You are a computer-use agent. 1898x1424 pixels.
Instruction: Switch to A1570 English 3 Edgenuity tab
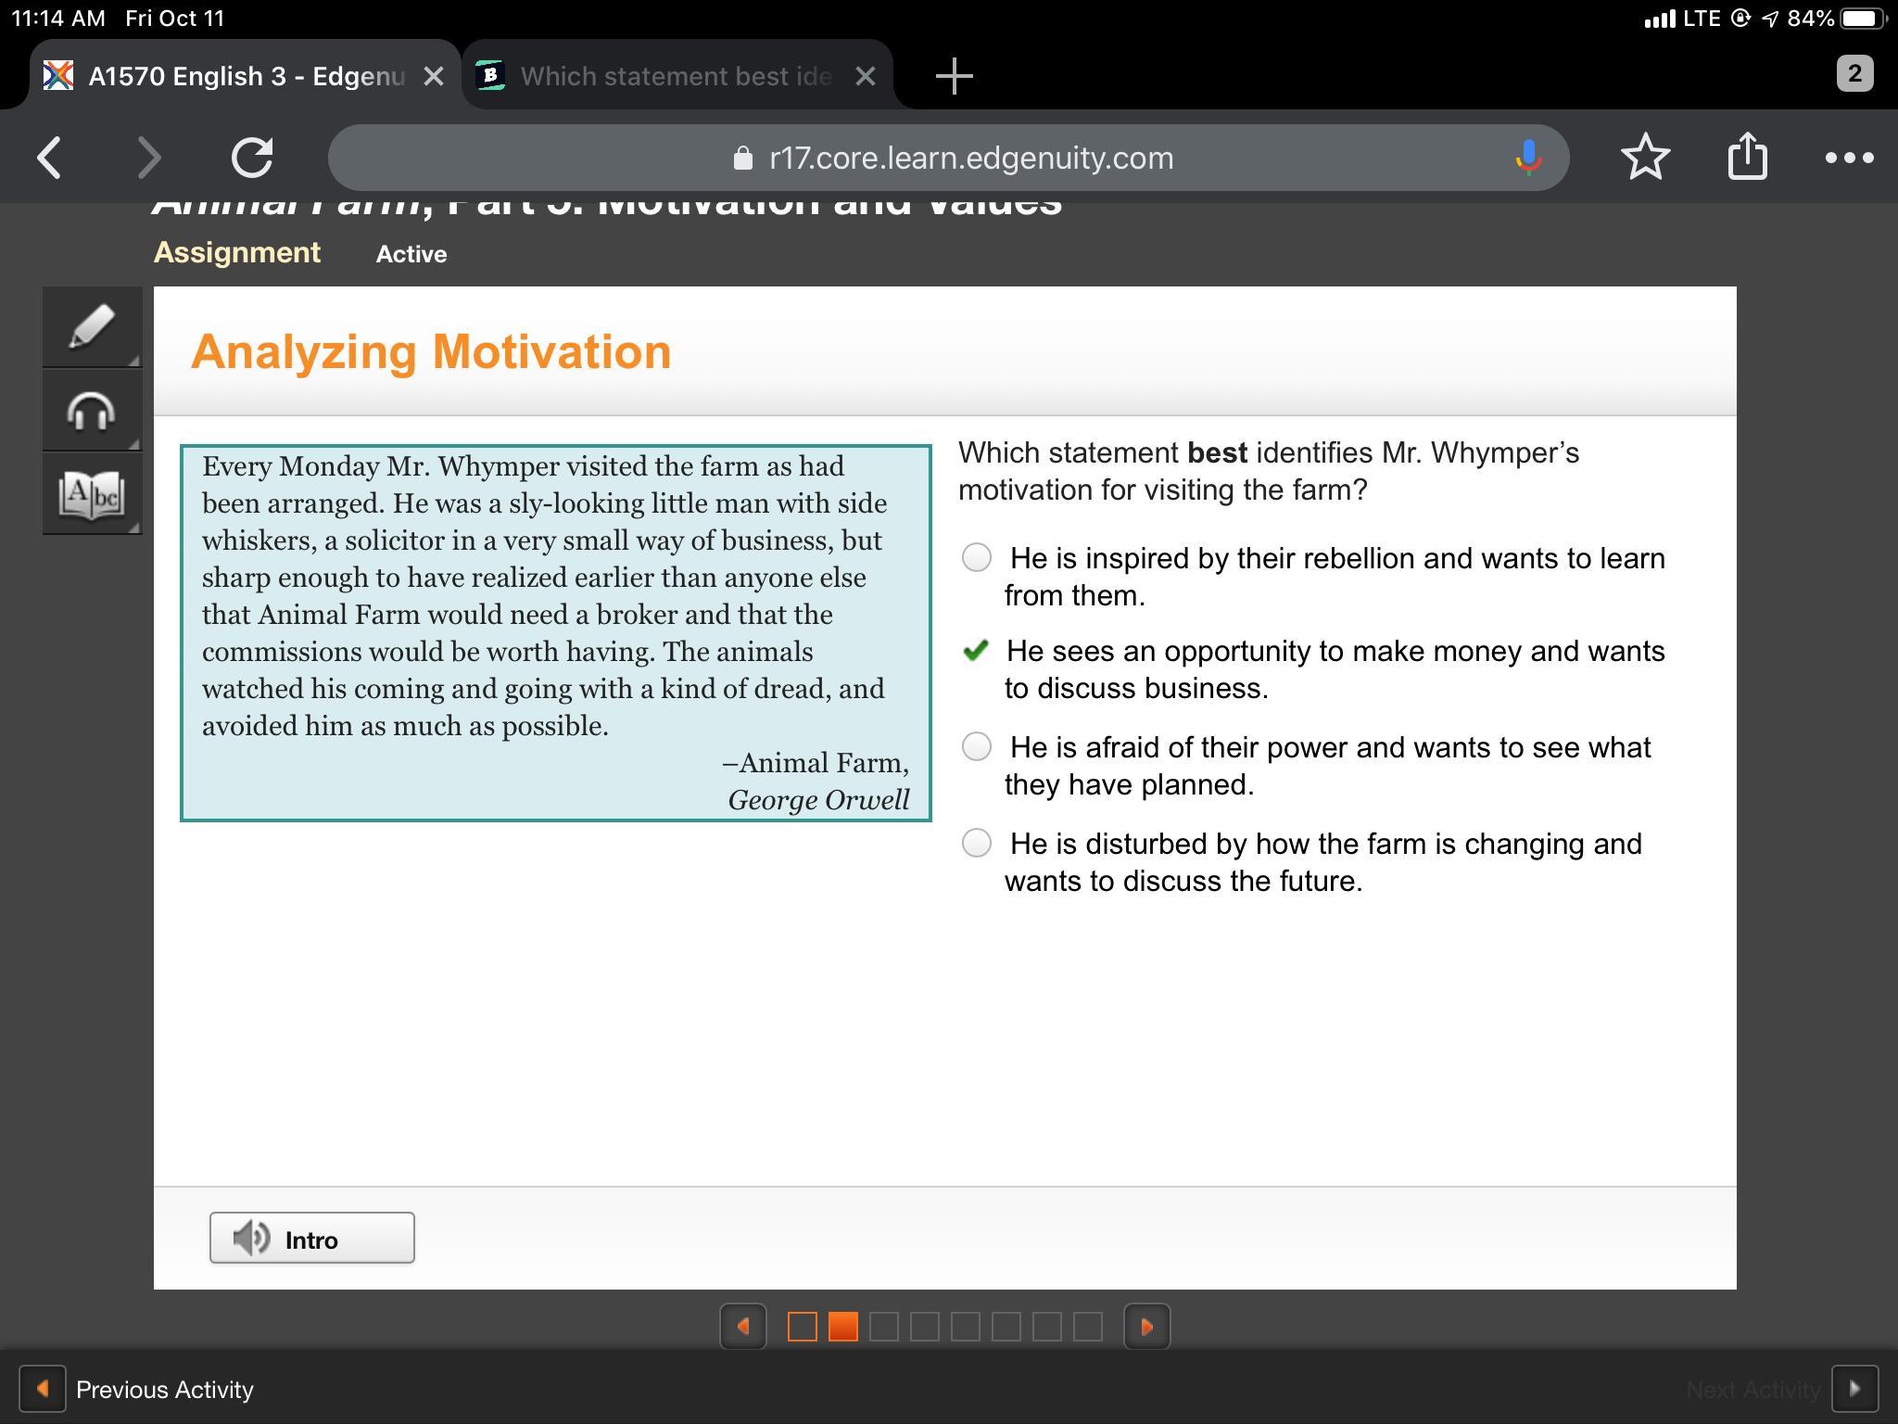click(246, 76)
